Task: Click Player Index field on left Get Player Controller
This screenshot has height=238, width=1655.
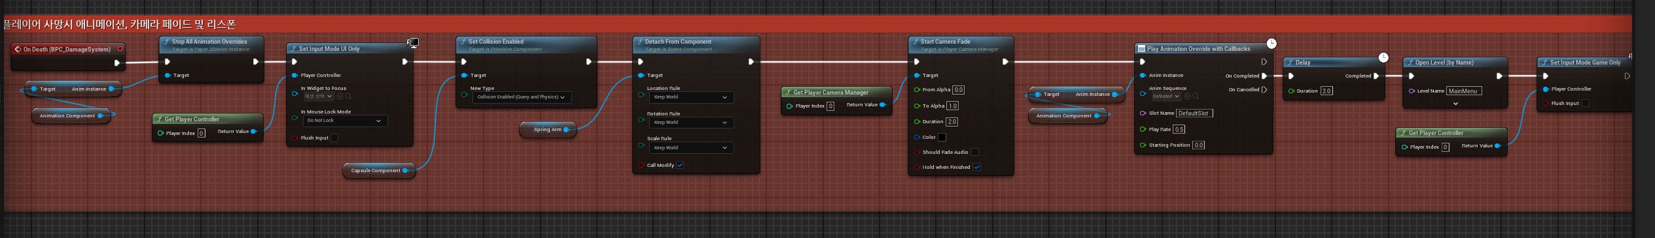Action: tap(201, 133)
